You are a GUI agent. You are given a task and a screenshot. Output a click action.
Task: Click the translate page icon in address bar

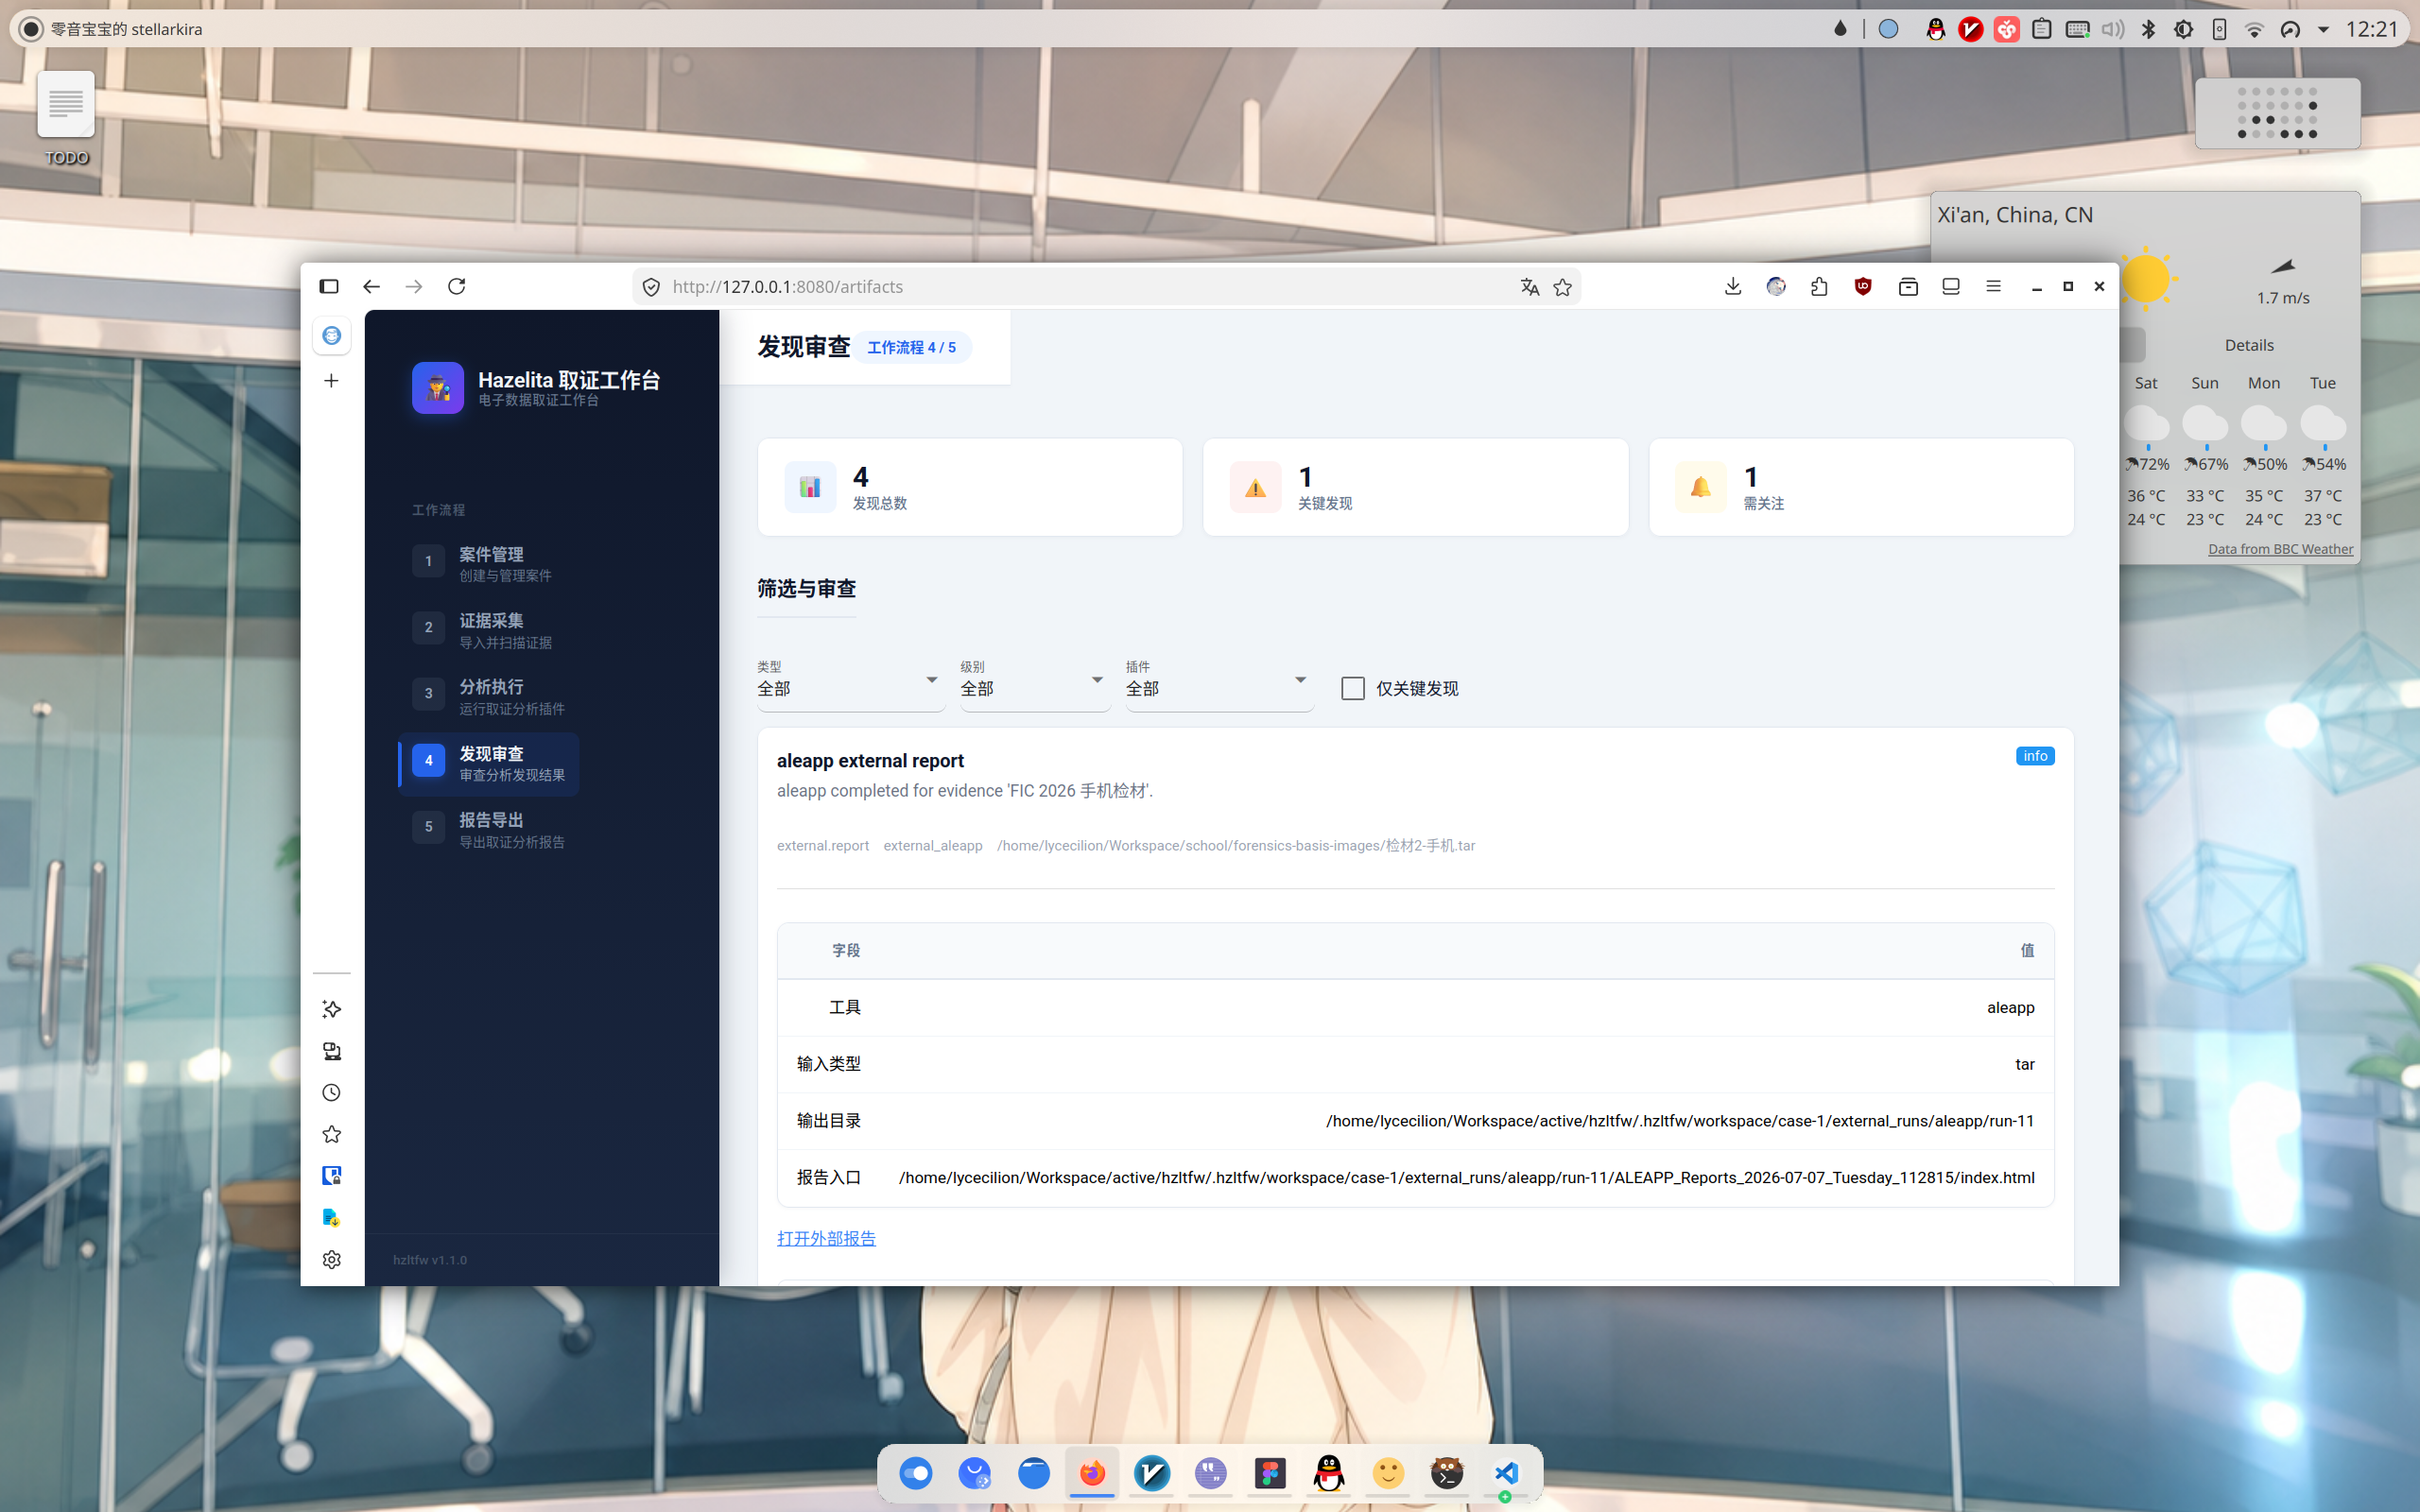click(x=1529, y=287)
